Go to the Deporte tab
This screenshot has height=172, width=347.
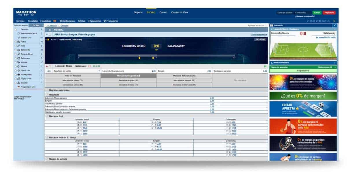(138, 12)
